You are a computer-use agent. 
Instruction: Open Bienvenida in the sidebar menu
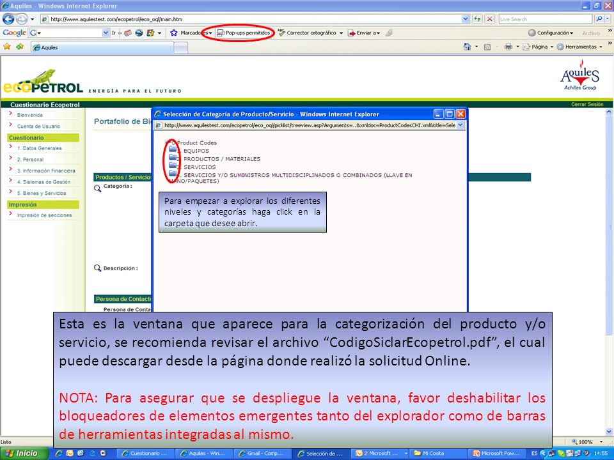(x=30, y=115)
